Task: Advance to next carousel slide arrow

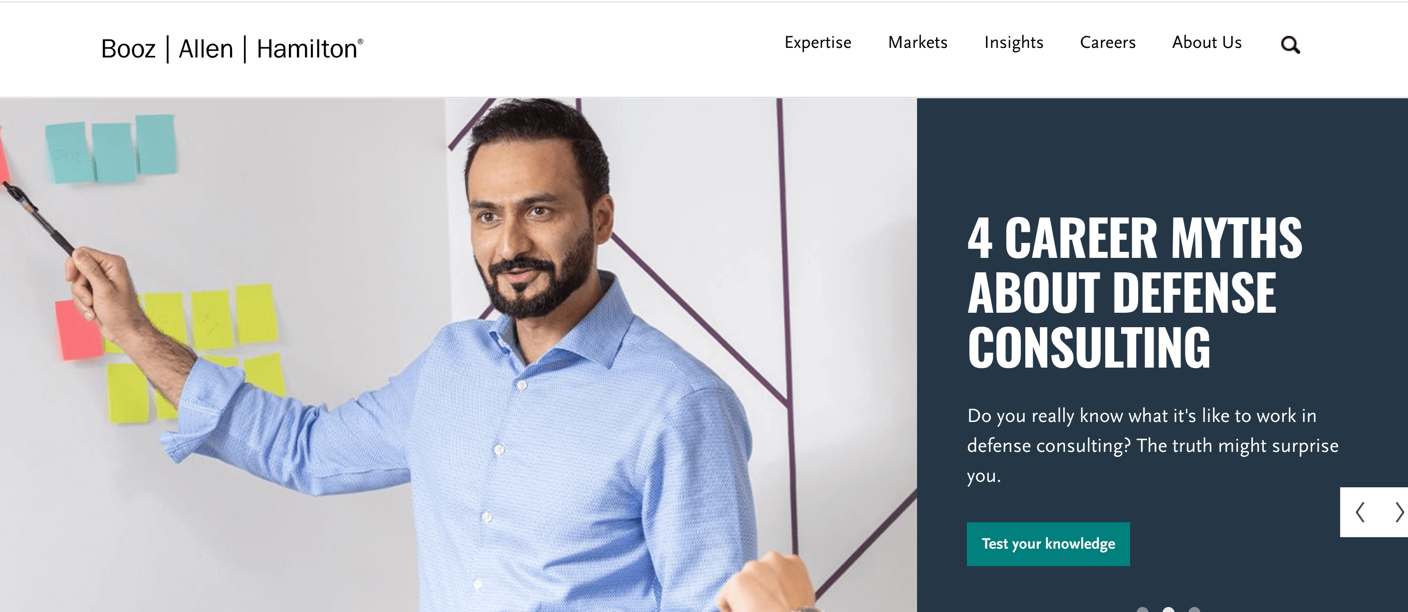Action: (x=1399, y=512)
